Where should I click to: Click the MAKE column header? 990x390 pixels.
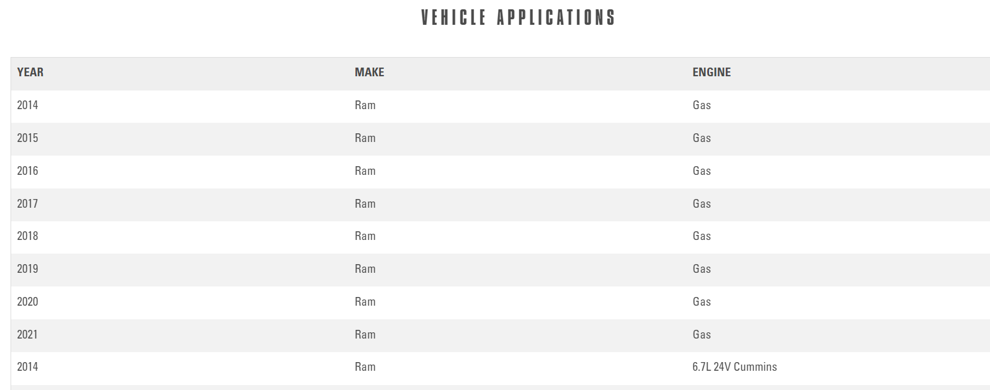[x=369, y=73]
